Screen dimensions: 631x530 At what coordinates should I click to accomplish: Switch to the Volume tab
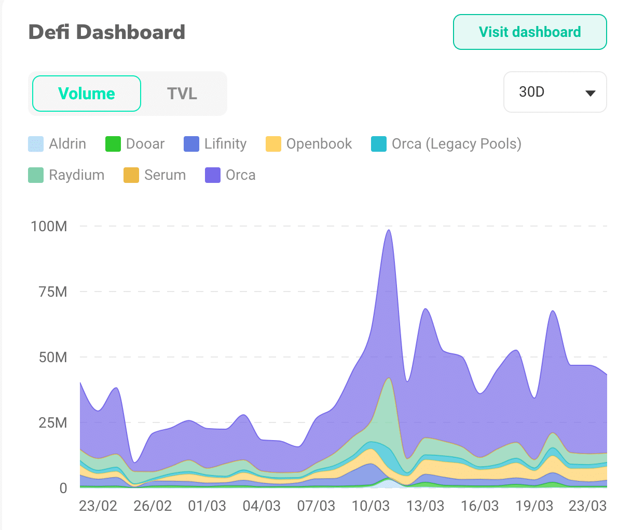pyautogui.click(x=86, y=94)
